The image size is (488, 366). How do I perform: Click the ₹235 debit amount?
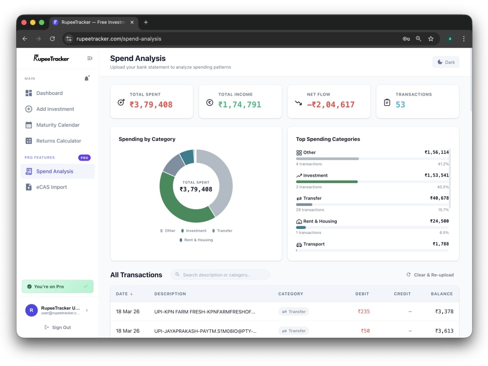364,311
